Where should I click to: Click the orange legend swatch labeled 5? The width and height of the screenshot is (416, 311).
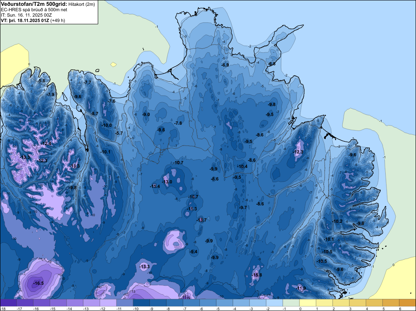(391, 303)
